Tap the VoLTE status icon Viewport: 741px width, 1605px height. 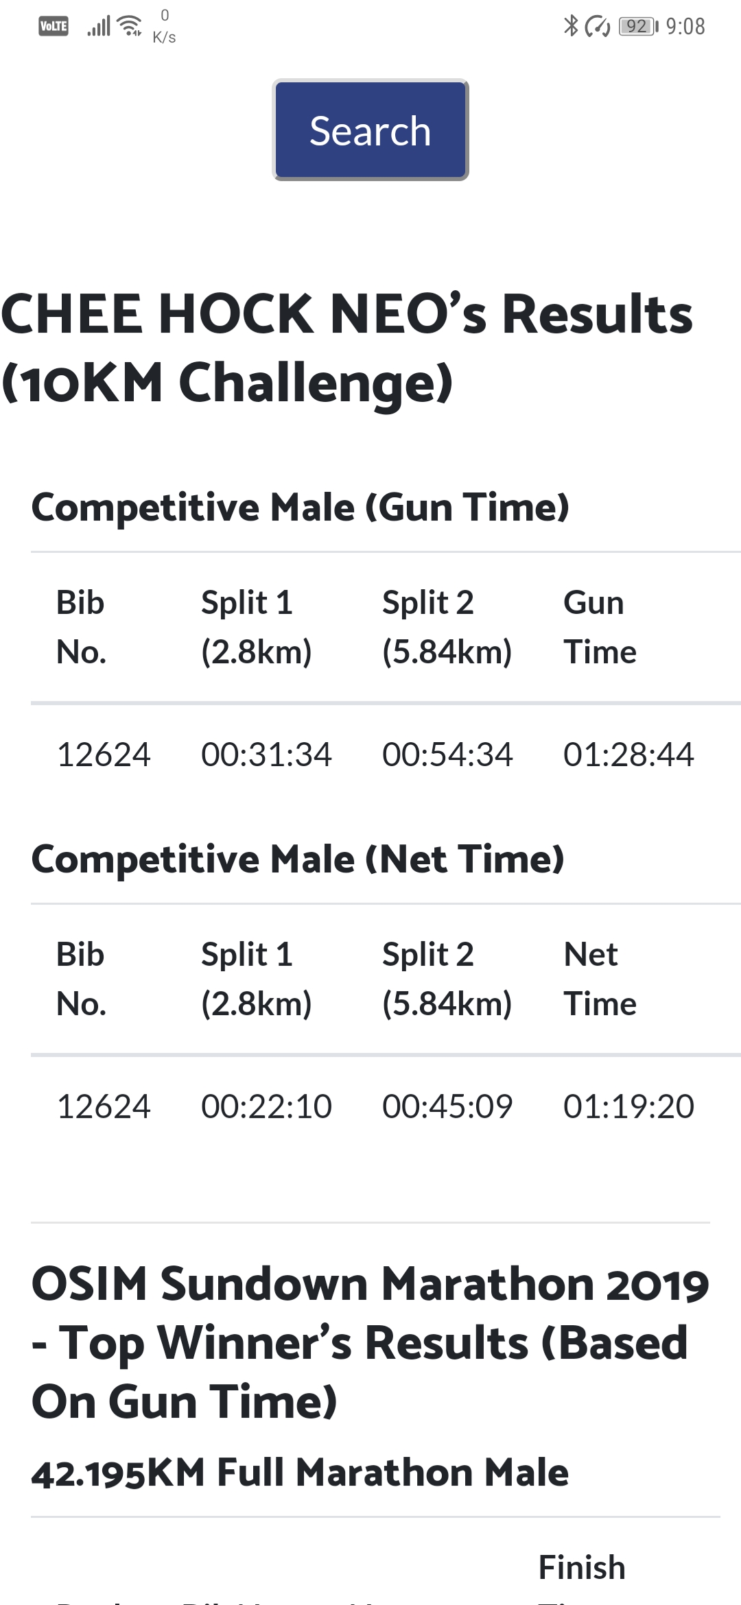point(54,26)
